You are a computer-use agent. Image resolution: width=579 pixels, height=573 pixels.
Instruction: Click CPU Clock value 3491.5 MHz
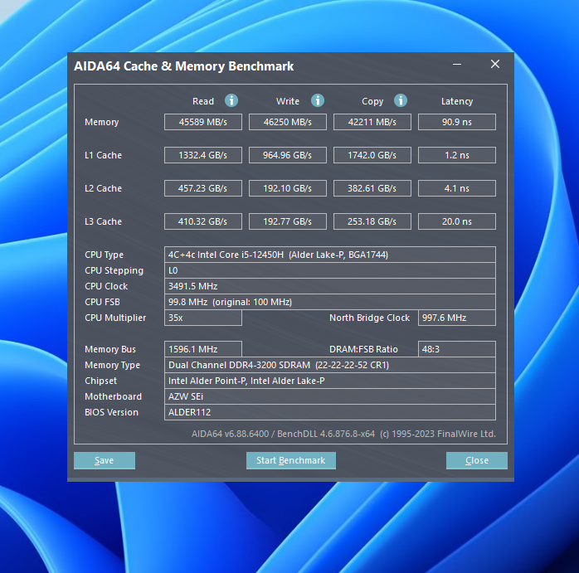[330, 286]
